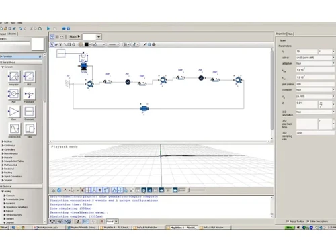
Task: Choose the rectangle drawing tool
Action: click(x=69, y=44)
